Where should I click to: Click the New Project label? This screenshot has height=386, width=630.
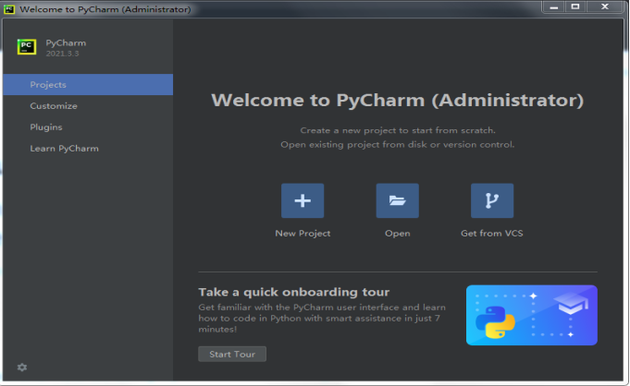tap(303, 233)
